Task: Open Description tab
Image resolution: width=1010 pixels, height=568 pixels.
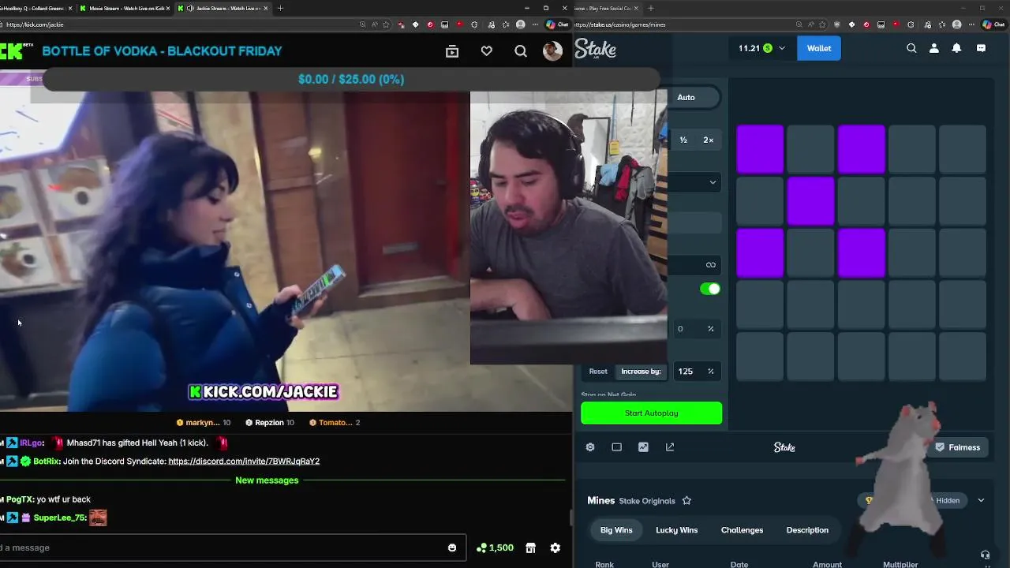Action: 807,530
